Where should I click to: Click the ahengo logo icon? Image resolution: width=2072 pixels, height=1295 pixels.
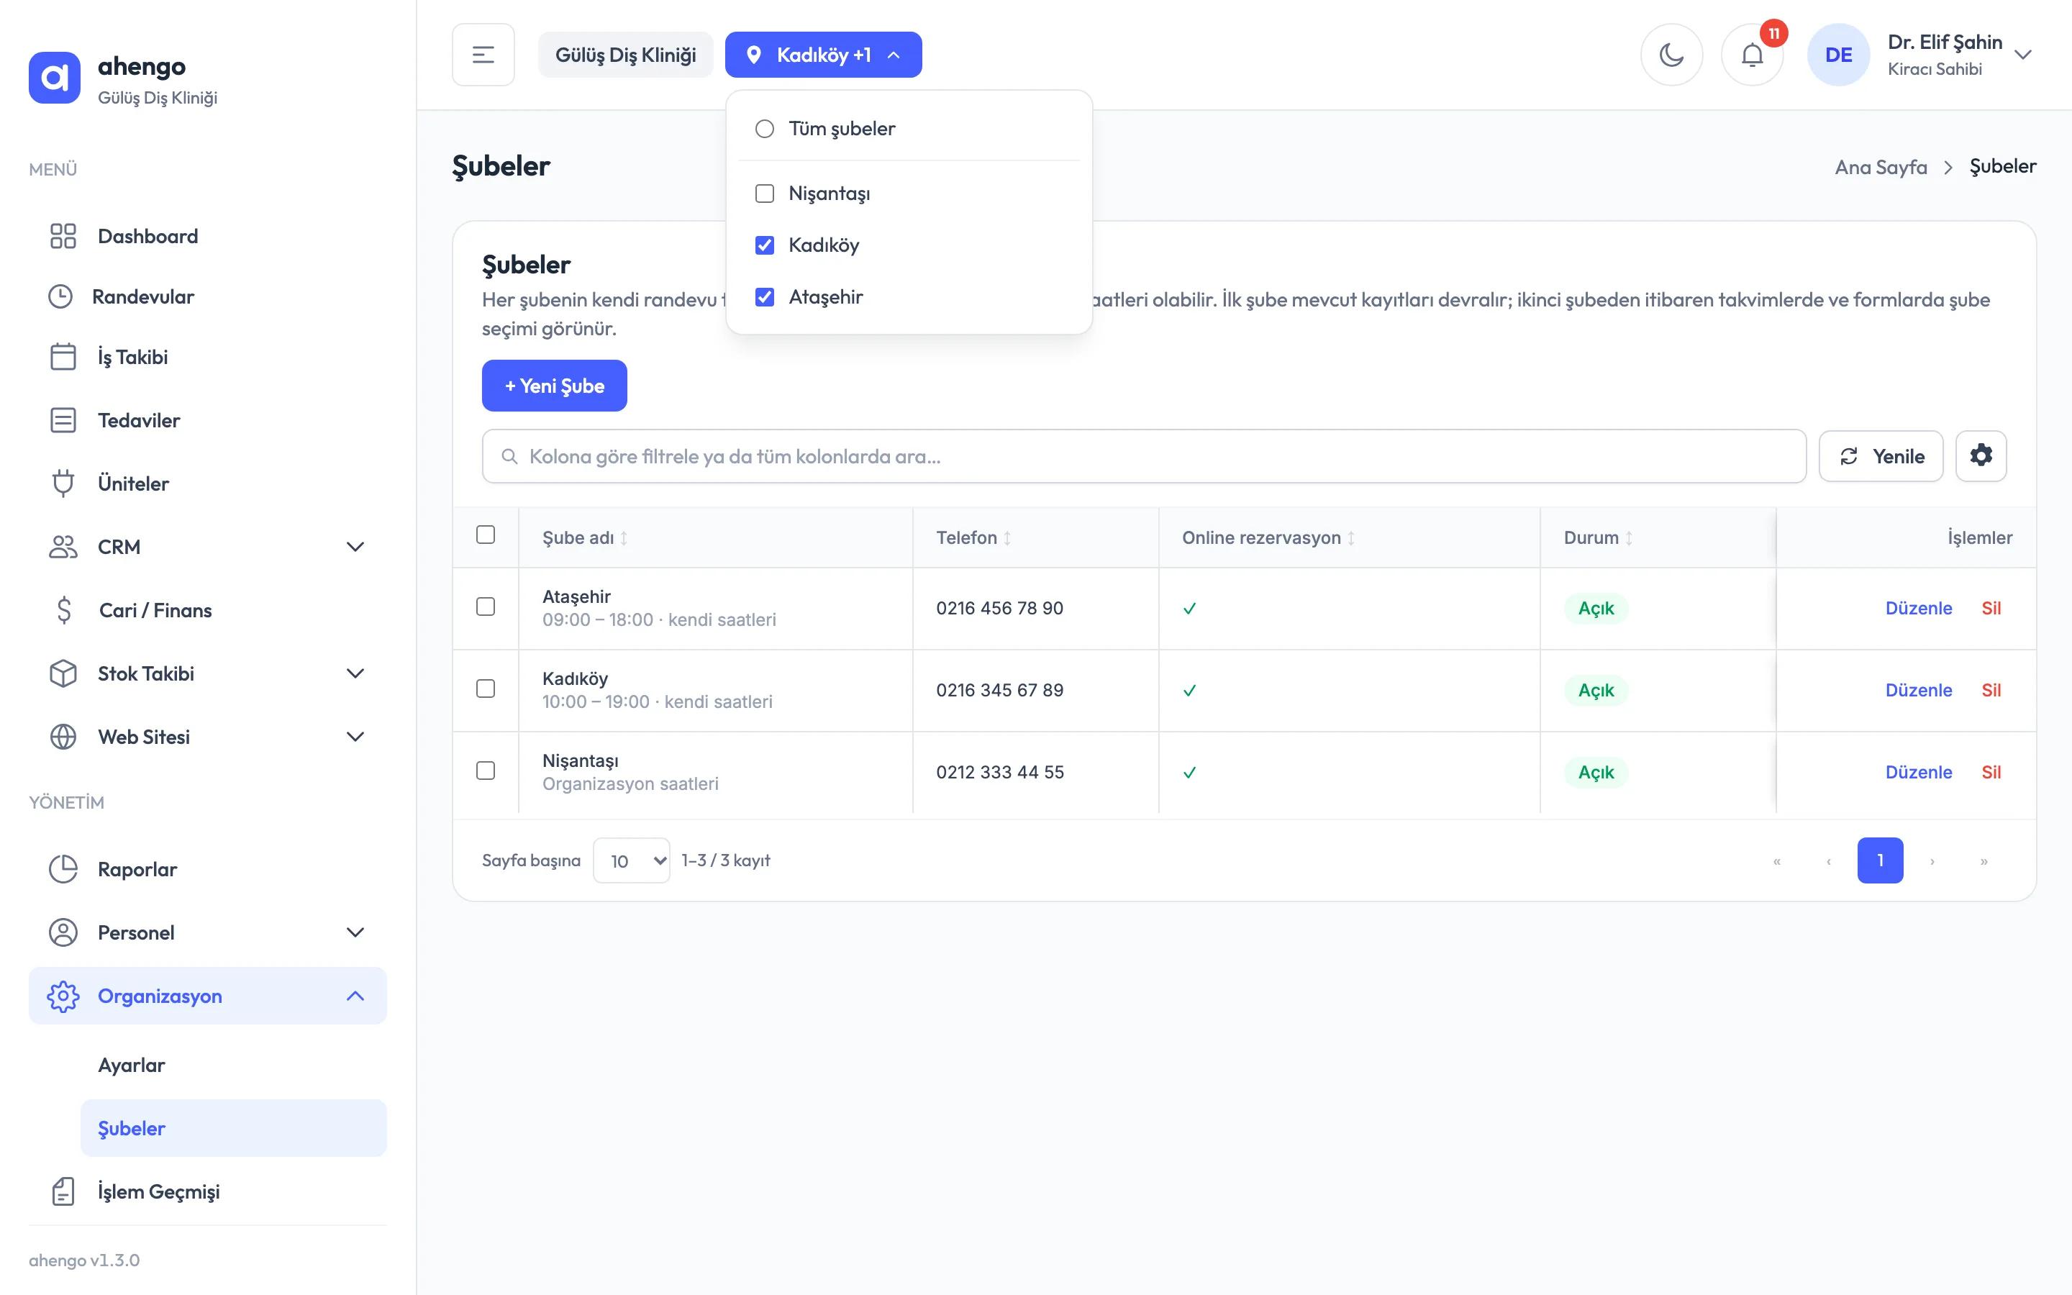tap(55, 77)
